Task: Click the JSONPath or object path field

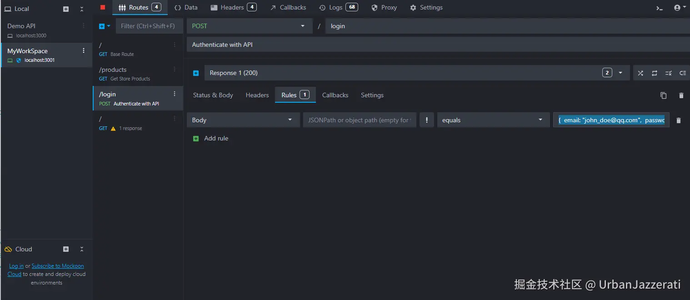Action: [x=360, y=120]
